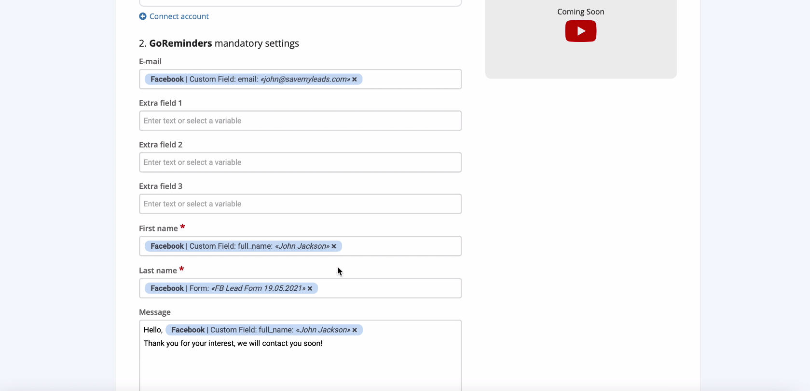Click the 'Extra field 2' label
The width and height of the screenshot is (810, 391).
(161, 145)
